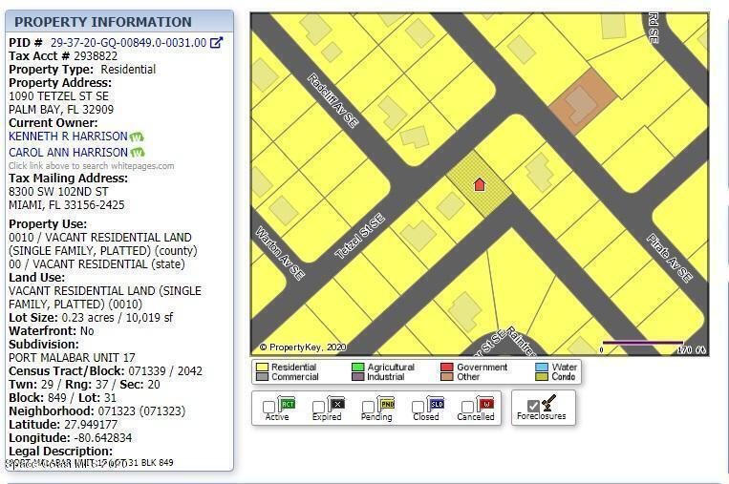Viewport: 729px width, 484px height.
Task: Click the red Cancelled listing flag icon
Action: [485, 404]
